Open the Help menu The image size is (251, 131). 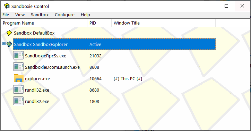(85, 15)
